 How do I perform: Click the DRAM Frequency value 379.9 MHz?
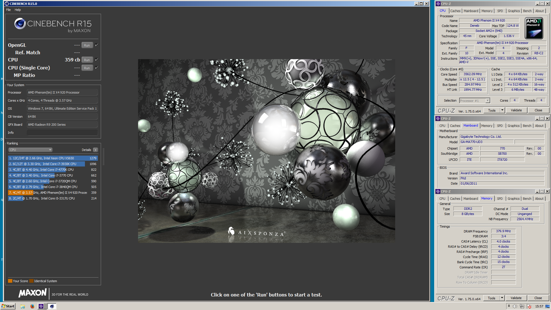503,231
